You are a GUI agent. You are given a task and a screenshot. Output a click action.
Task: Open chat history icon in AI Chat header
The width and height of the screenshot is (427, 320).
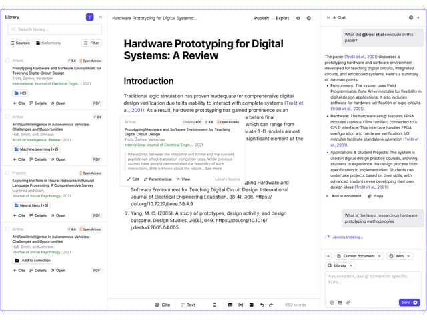click(x=411, y=17)
